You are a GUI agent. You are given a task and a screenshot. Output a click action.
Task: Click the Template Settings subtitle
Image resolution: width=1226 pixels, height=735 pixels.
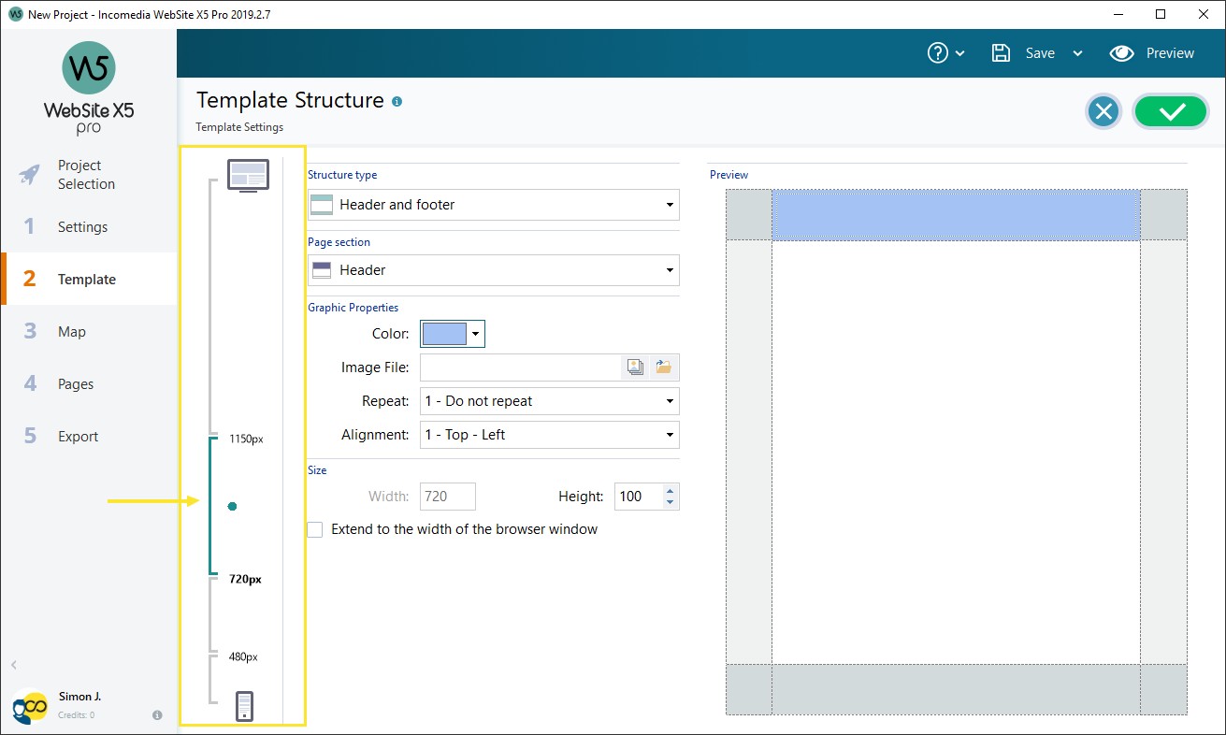click(x=239, y=127)
